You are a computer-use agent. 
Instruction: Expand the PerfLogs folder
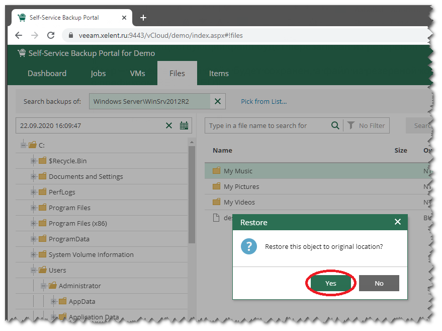tap(33, 192)
